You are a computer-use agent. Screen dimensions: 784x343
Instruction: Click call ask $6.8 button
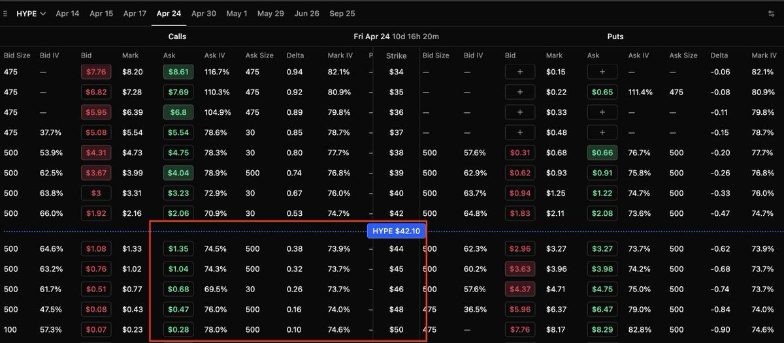[x=178, y=112]
